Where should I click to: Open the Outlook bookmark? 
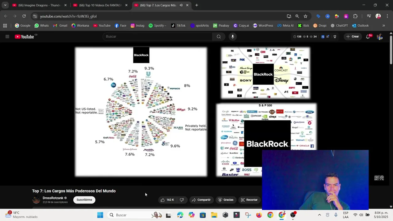(x=360, y=25)
